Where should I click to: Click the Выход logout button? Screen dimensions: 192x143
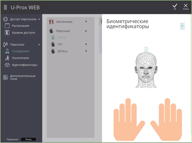28,139
